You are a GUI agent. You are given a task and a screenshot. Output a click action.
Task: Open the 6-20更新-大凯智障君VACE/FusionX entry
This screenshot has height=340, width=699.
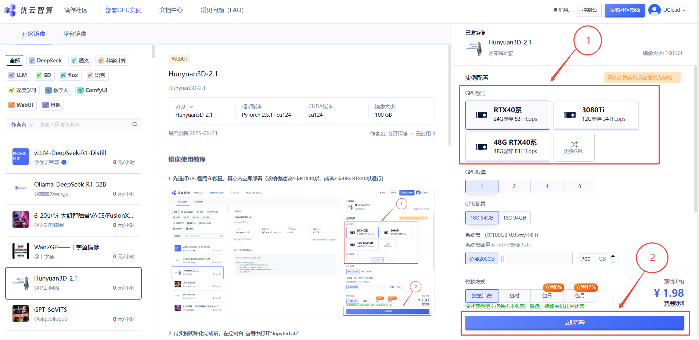click(x=73, y=220)
